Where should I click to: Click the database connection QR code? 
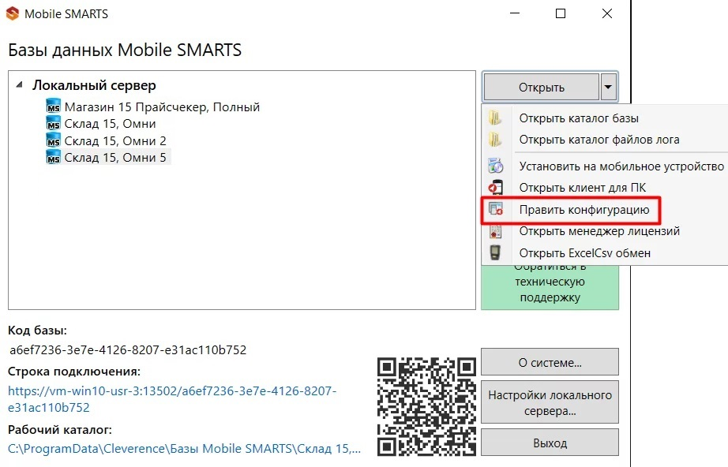coord(426,406)
